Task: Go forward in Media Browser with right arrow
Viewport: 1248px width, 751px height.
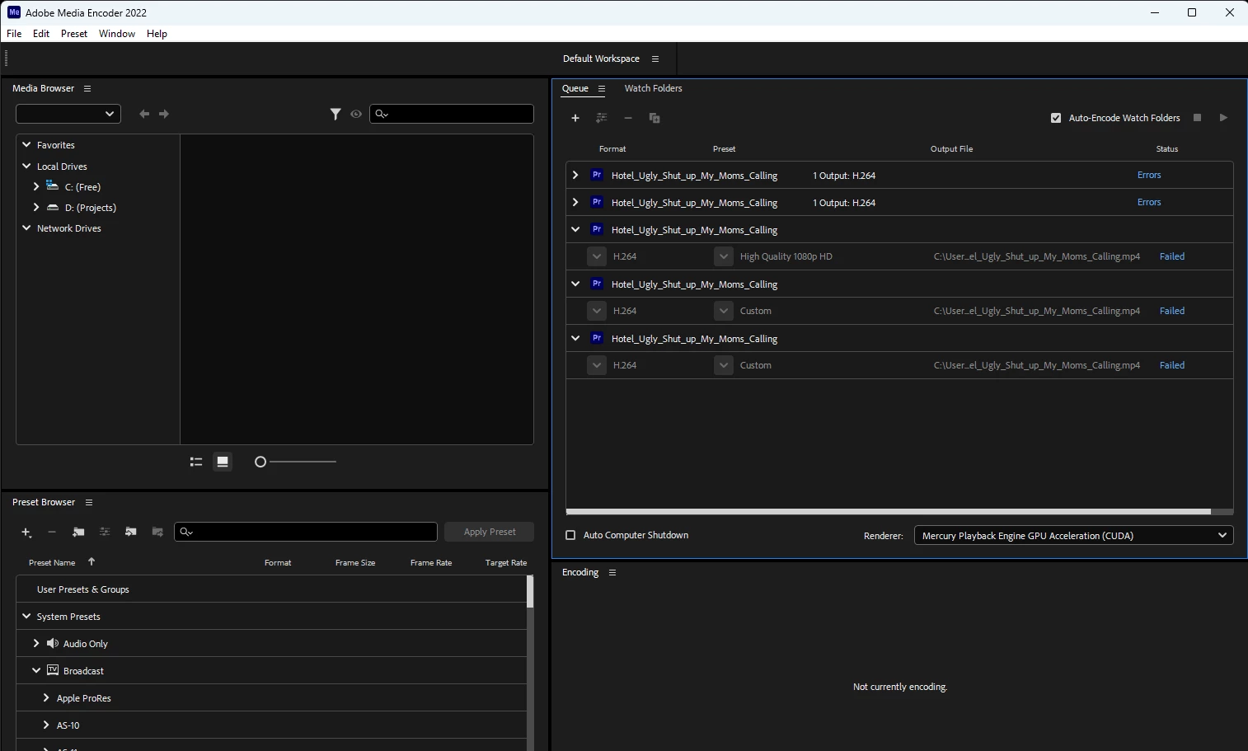Action: point(164,114)
